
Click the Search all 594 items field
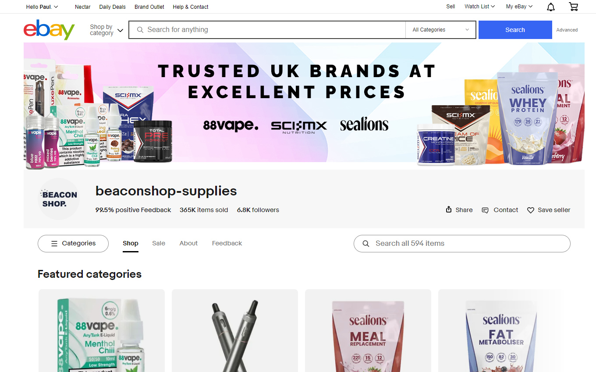(x=462, y=244)
